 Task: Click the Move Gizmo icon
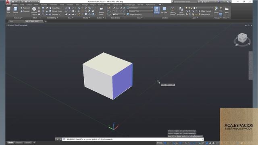click(x=173, y=11)
